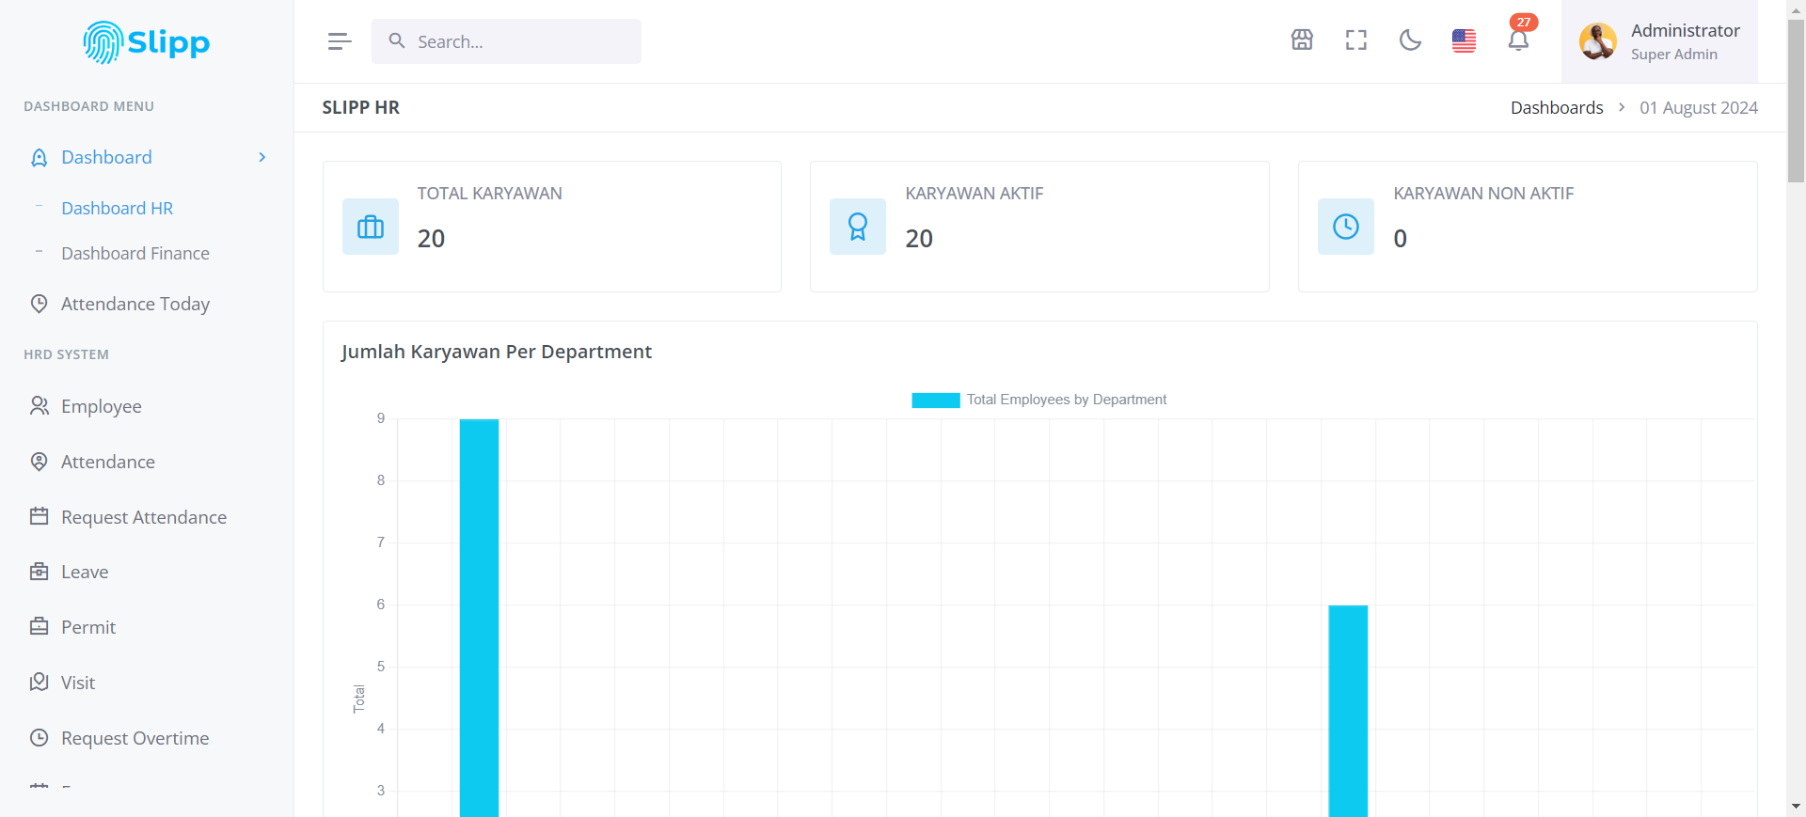The image size is (1806, 817).
Task: Toggle dark mode with the moon icon
Action: pos(1410,40)
